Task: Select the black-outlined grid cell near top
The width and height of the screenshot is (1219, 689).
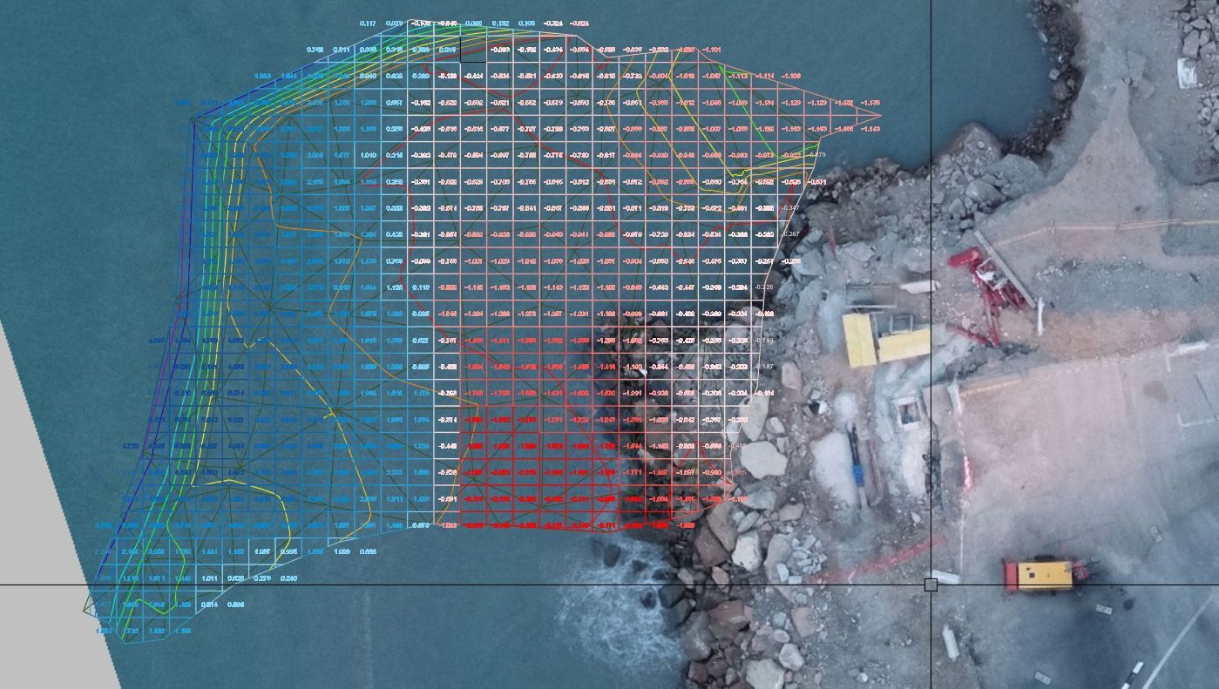Action: click(472, 50)
